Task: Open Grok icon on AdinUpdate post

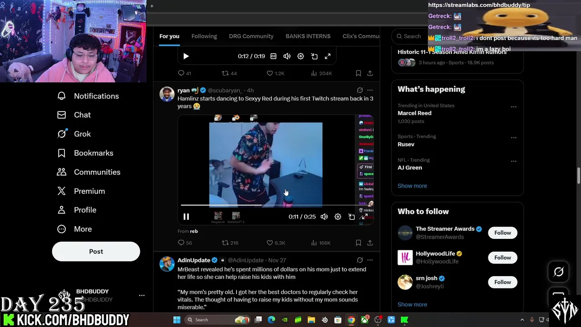Action: pos(360,260)
